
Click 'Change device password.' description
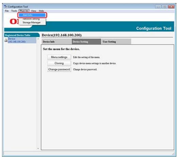[85, 69]
